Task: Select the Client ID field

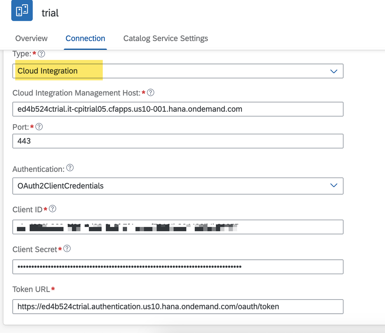Action: [x=178, y=227]
